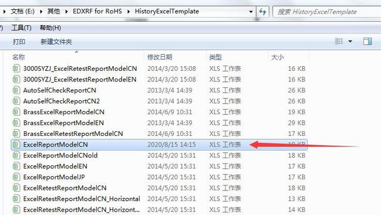Select file name ExcelReportModelEN
This screenshot has width=381, height=215.
coord(55,166)
